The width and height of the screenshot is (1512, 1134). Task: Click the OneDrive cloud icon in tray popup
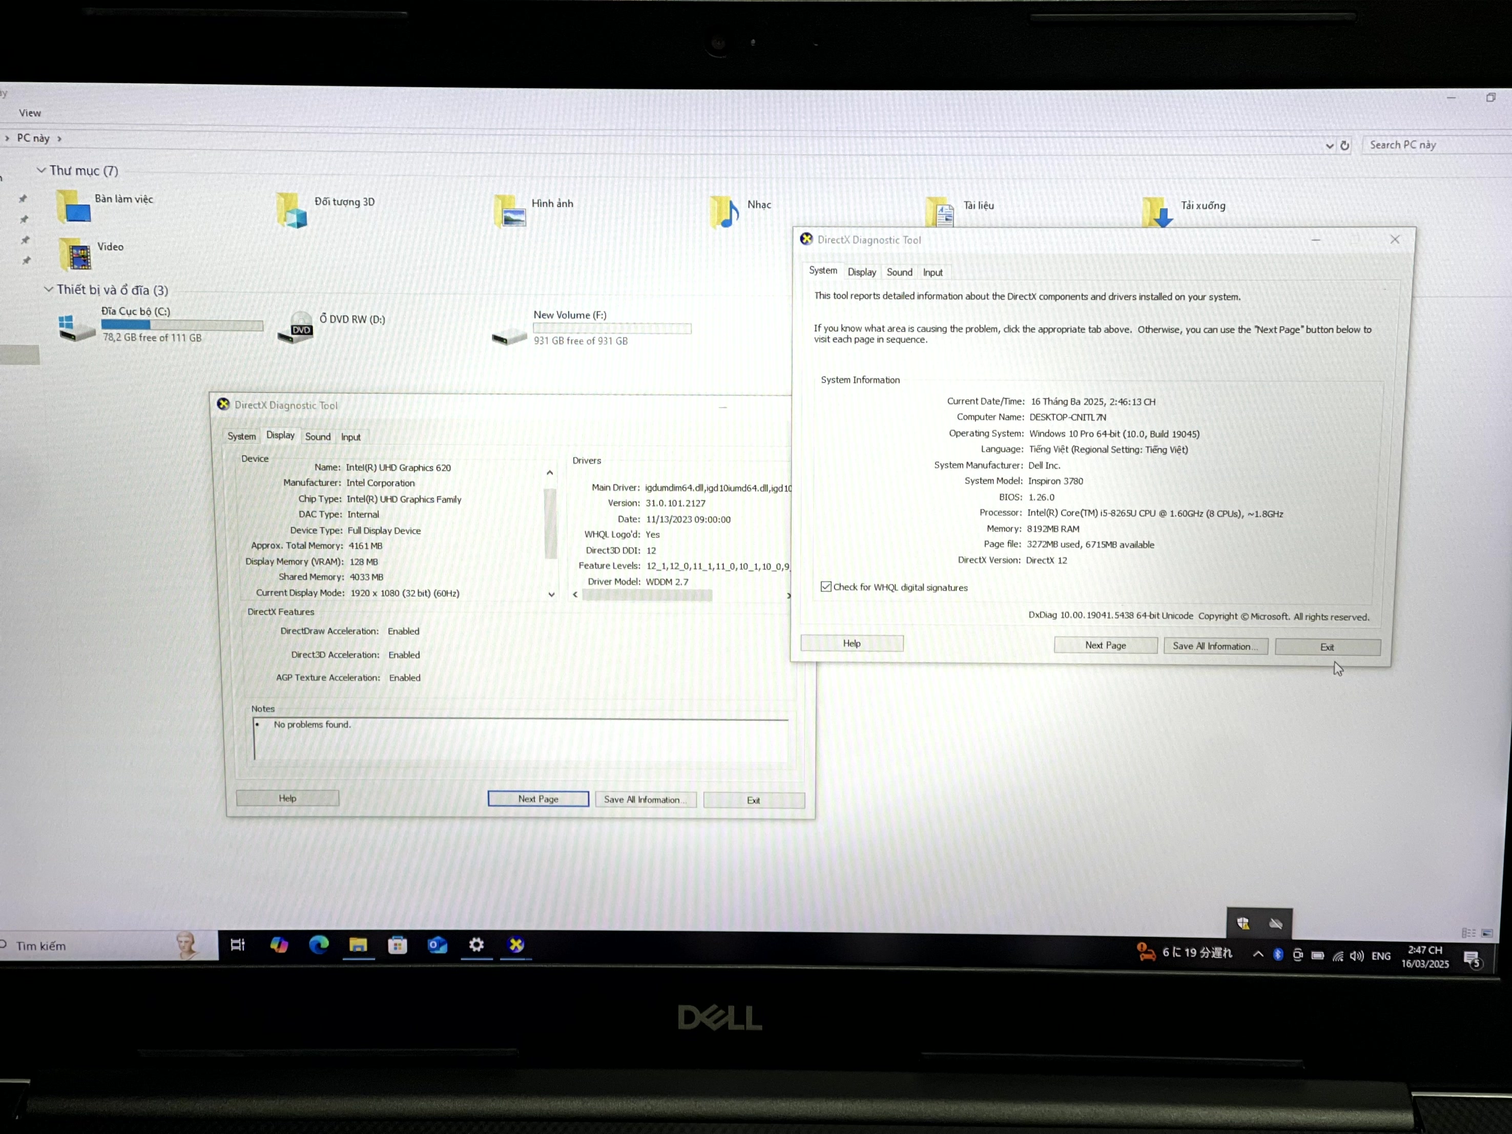[1275, 923]
